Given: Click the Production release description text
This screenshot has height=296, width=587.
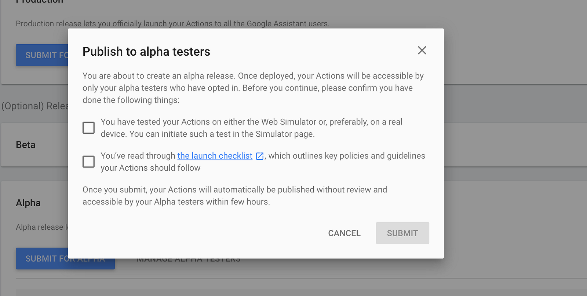Looking at the screenshot, I should tap(172, 24).
